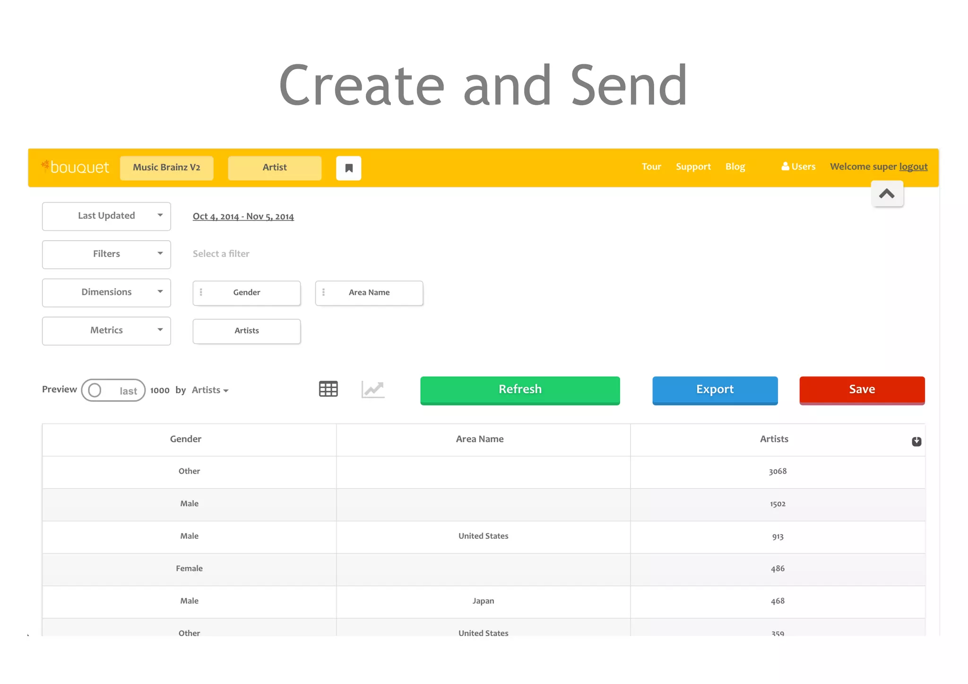Click the Select a filter field
The image size is (968, 684).
[221, 254]
